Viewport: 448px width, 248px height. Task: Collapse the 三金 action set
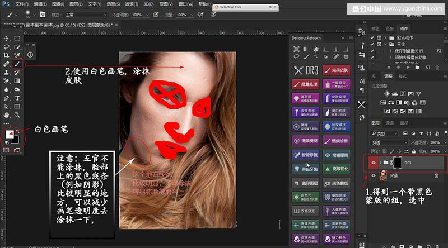point(385,44)
